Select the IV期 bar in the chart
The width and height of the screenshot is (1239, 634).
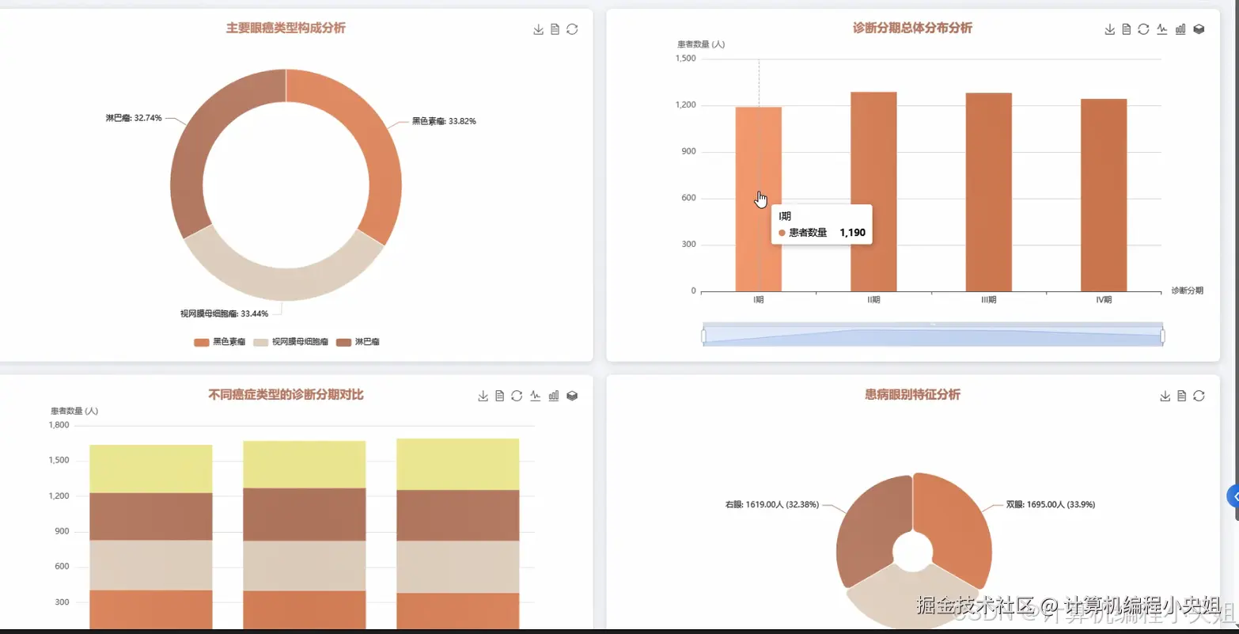click(1104, 196)
